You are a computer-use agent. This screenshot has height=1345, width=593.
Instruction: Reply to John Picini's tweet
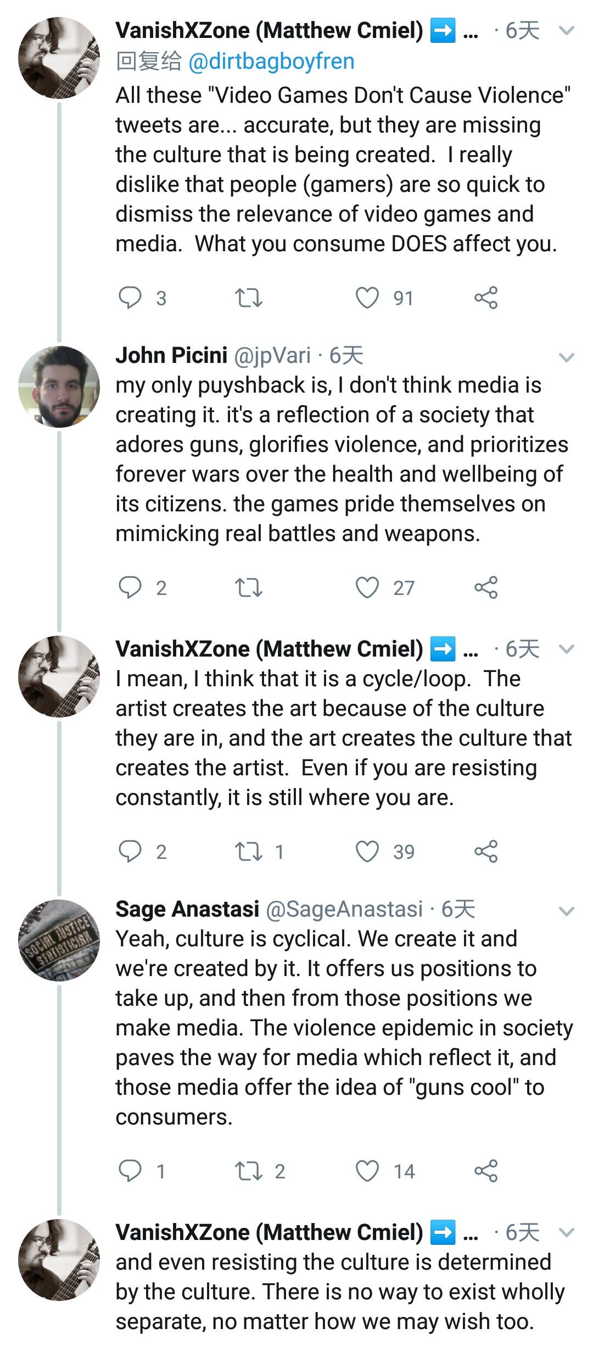click(x=130, y=587)
